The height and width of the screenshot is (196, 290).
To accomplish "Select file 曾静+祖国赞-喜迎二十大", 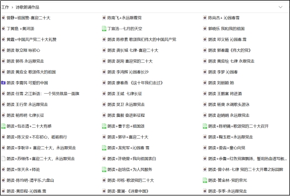I will pyautogui.click(x=28, y=18).
